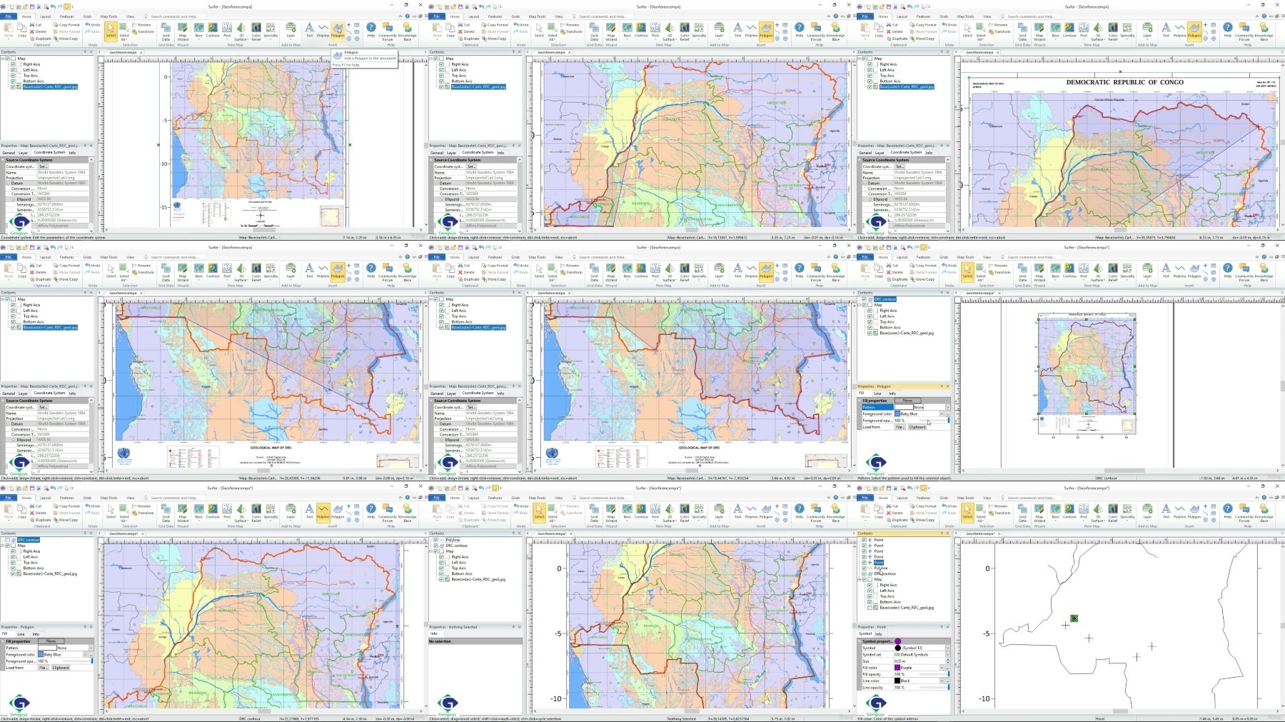The width and height of the screenshot is (1285, 722).
Task: Collapse Map tree node in Properties - Point window
Action: (860, 579)
